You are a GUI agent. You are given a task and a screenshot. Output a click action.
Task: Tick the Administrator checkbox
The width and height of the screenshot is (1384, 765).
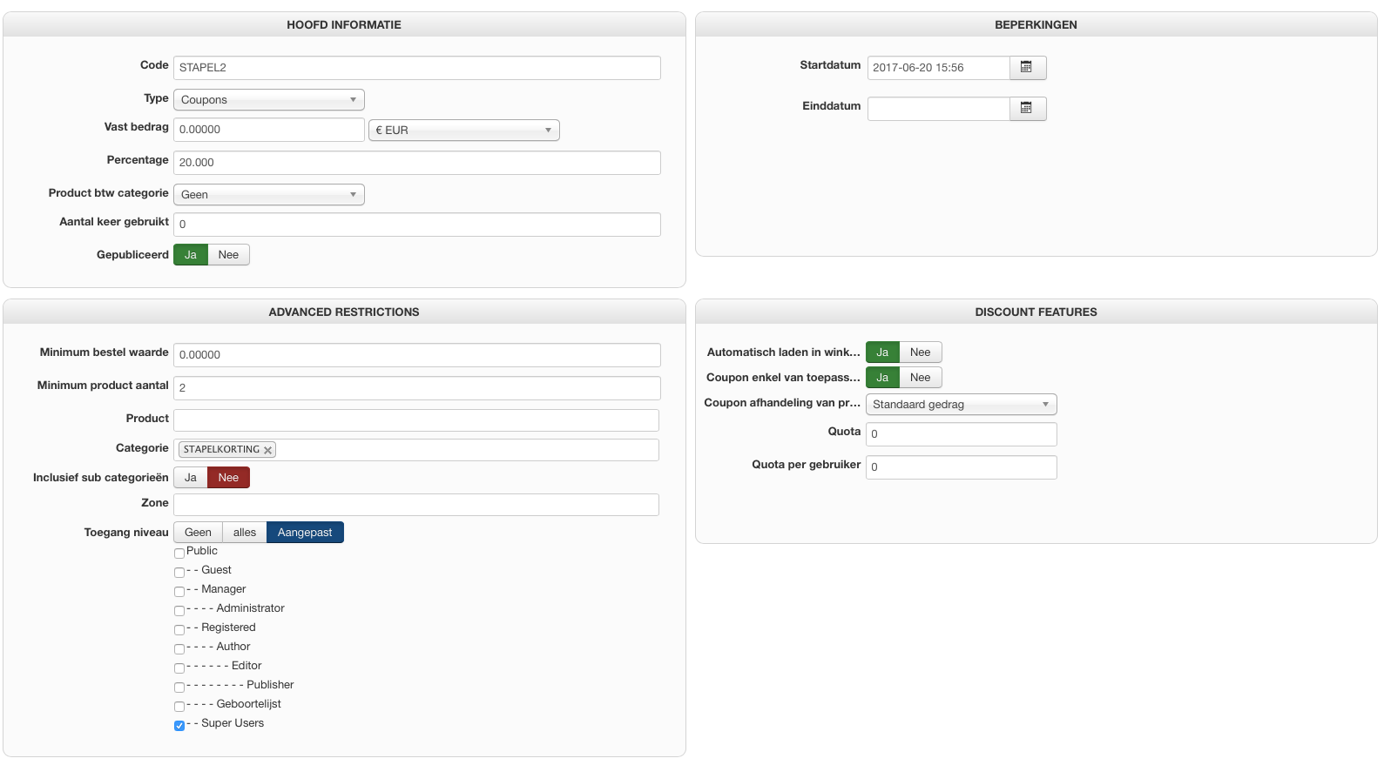[179, 610]
